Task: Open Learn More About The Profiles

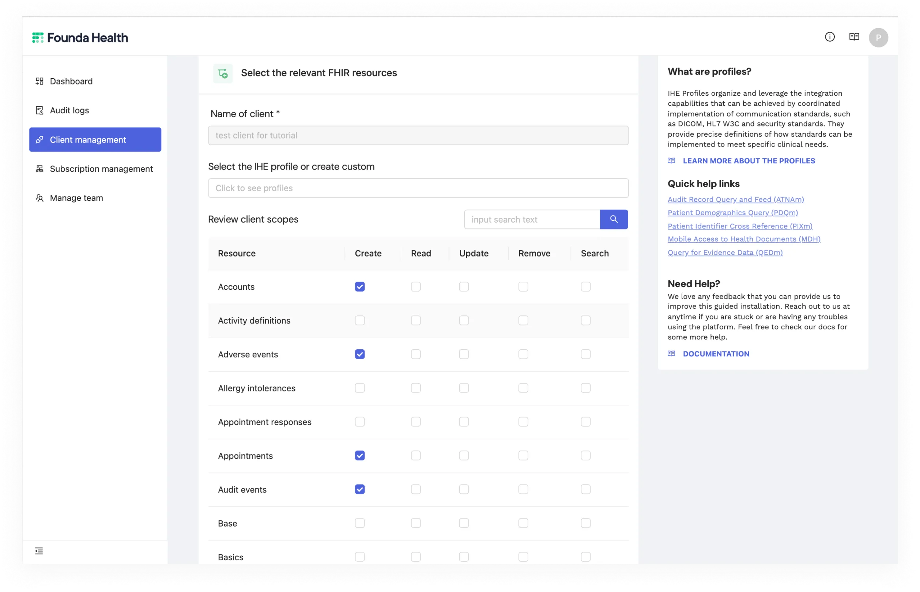Action: (749, 161)
